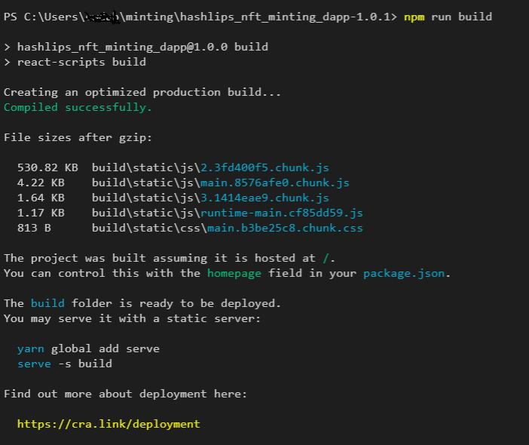Open the https://cra.link/deployment link

pyautogui.click(x=109, y=424)
